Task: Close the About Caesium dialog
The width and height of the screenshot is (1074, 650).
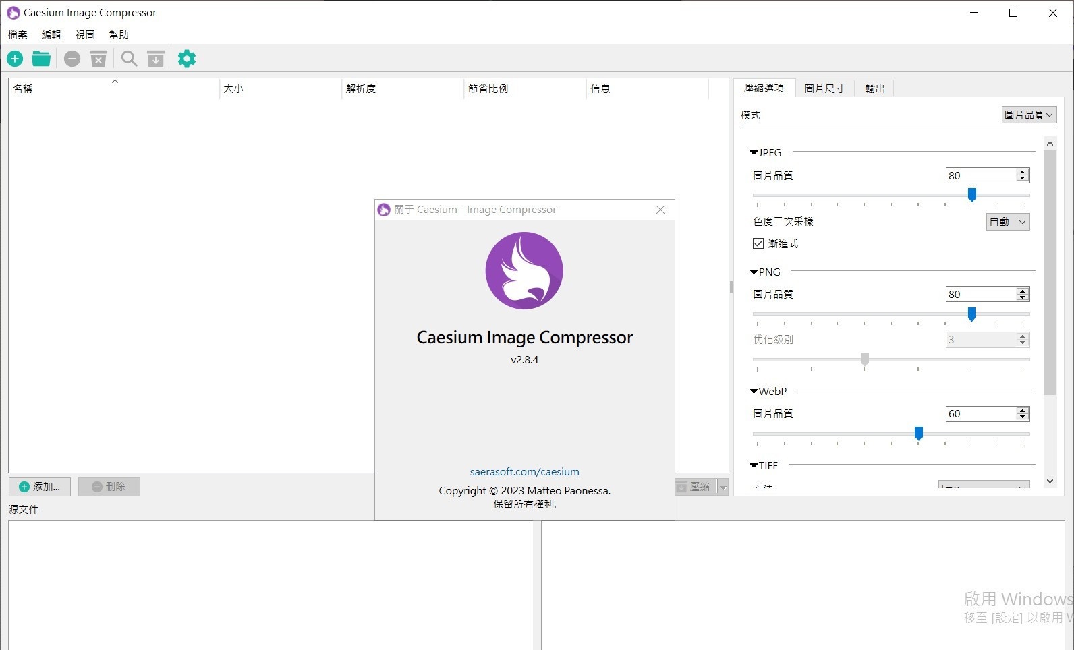Action: [660, 210]
